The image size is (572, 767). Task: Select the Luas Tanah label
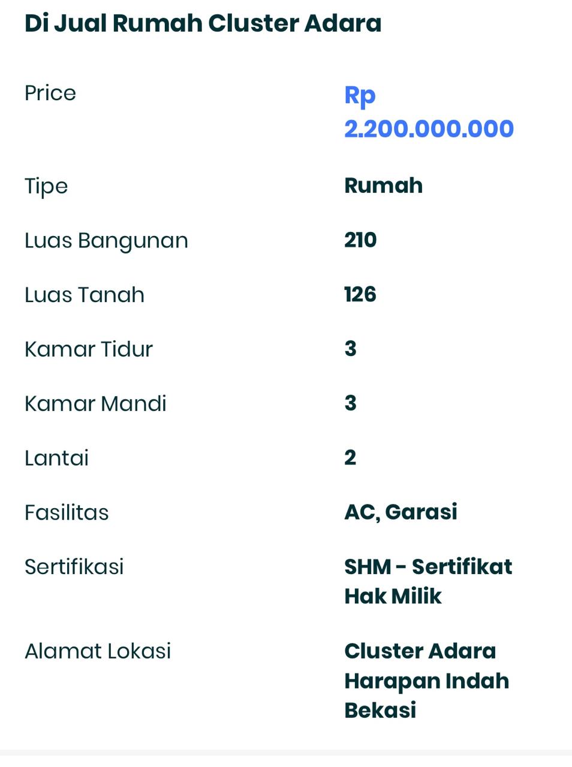coord(85,295)
